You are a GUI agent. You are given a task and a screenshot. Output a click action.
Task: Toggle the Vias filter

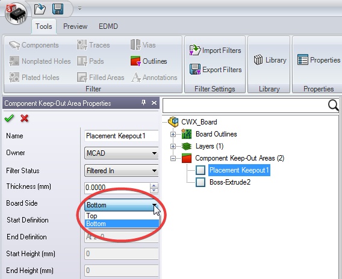[143, 45]
